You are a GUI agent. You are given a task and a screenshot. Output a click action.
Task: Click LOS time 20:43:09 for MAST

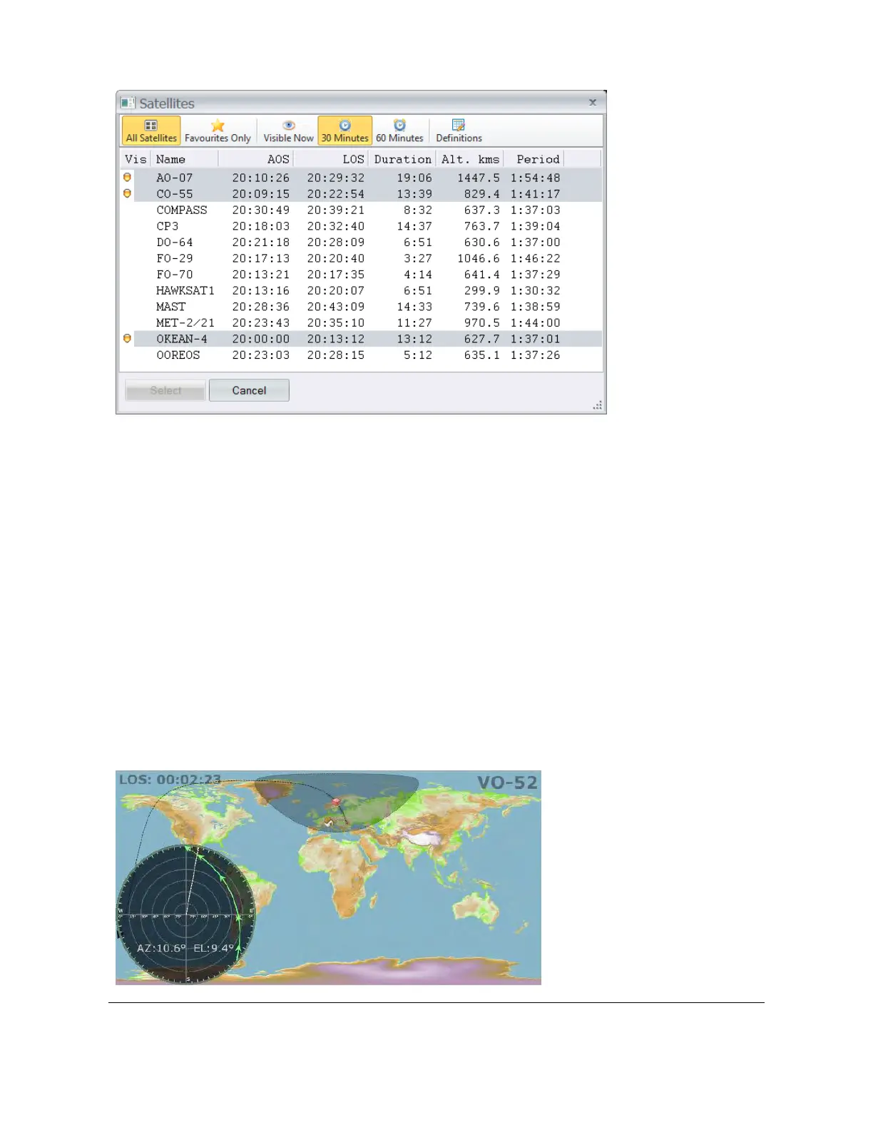(336, 307)
